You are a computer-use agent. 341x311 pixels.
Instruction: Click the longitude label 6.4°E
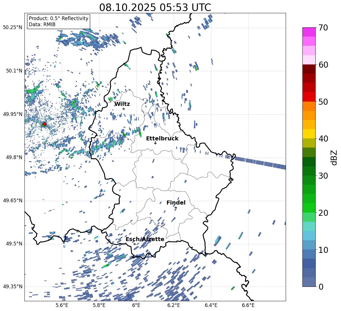(211, 305)
